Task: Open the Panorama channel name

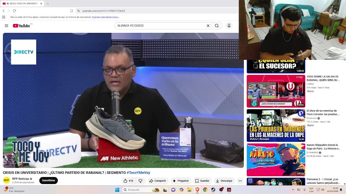Action: [312, 118]
